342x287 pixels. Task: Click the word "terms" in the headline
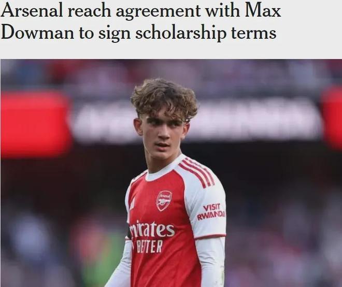coord(254,33)
